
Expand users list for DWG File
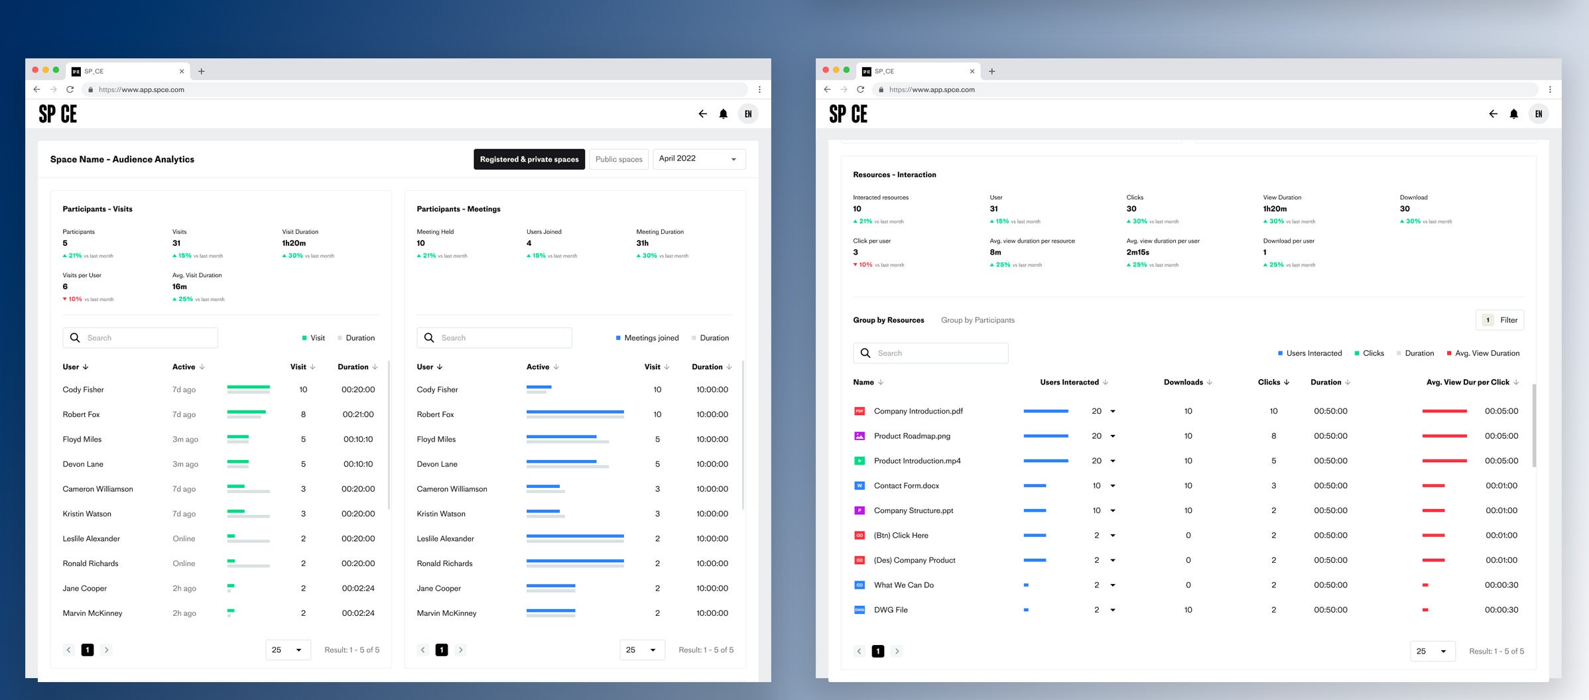point(1113,611)
